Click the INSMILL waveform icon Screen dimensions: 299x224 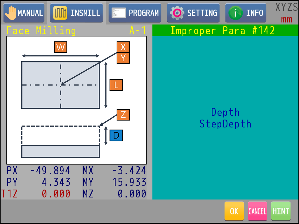pyautogui.click(x=60, y=13)
